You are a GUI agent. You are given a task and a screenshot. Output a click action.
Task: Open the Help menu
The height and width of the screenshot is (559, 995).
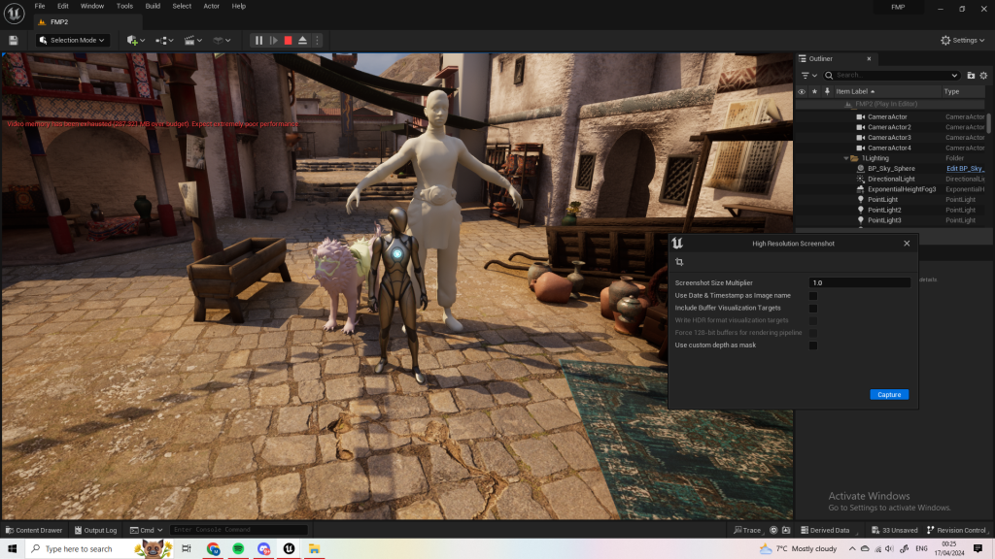click(239, 6)
